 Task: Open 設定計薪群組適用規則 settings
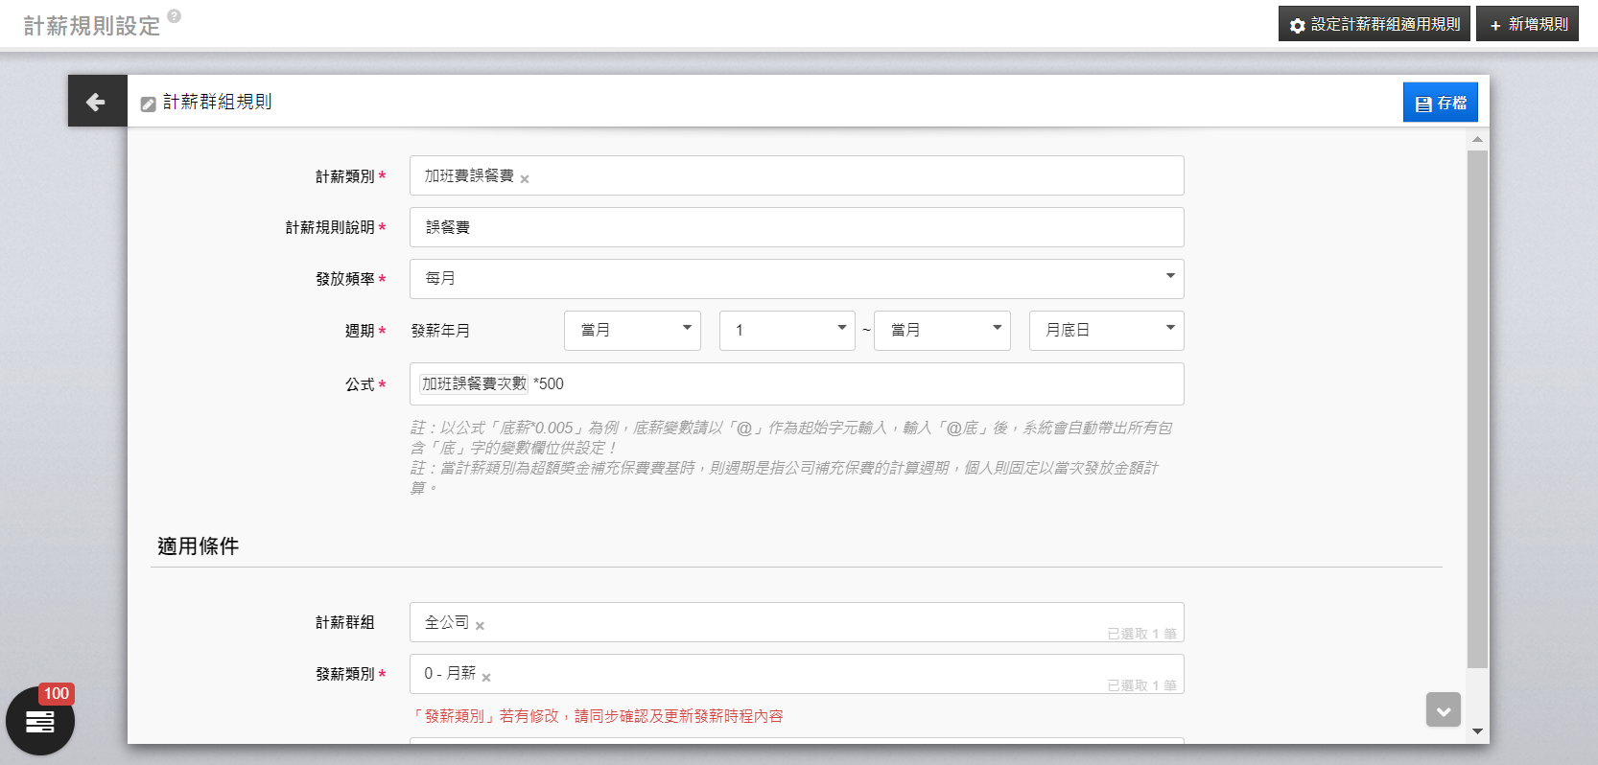[x=1373, y=24]
